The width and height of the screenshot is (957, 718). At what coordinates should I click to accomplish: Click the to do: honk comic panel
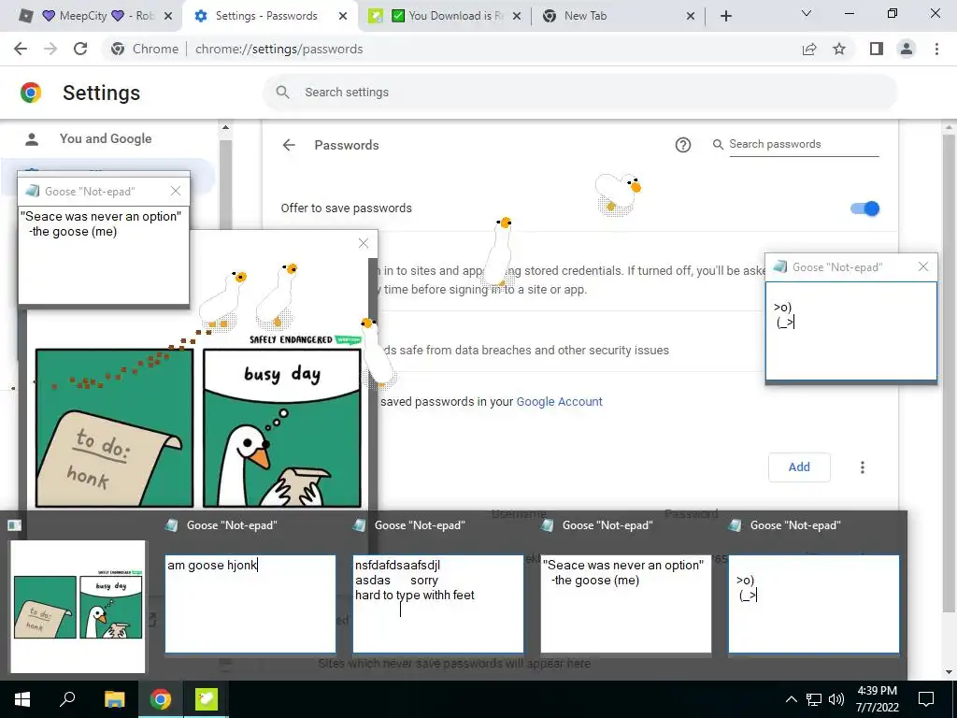pyautogui.click(x=114, y=427)
